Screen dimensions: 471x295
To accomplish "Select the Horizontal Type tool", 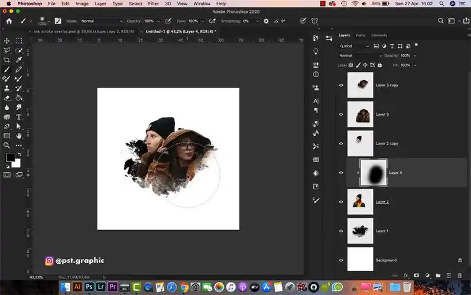I will [19, 116].
